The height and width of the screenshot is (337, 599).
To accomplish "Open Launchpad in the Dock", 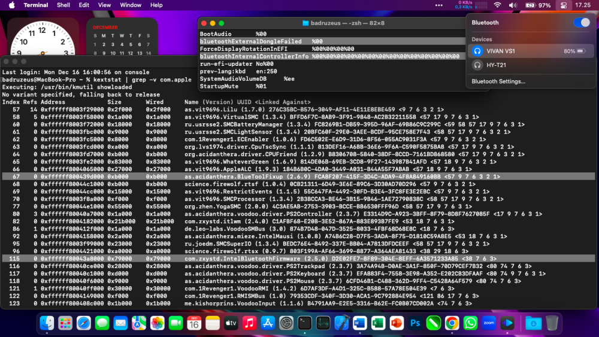I will coord(65,323).
